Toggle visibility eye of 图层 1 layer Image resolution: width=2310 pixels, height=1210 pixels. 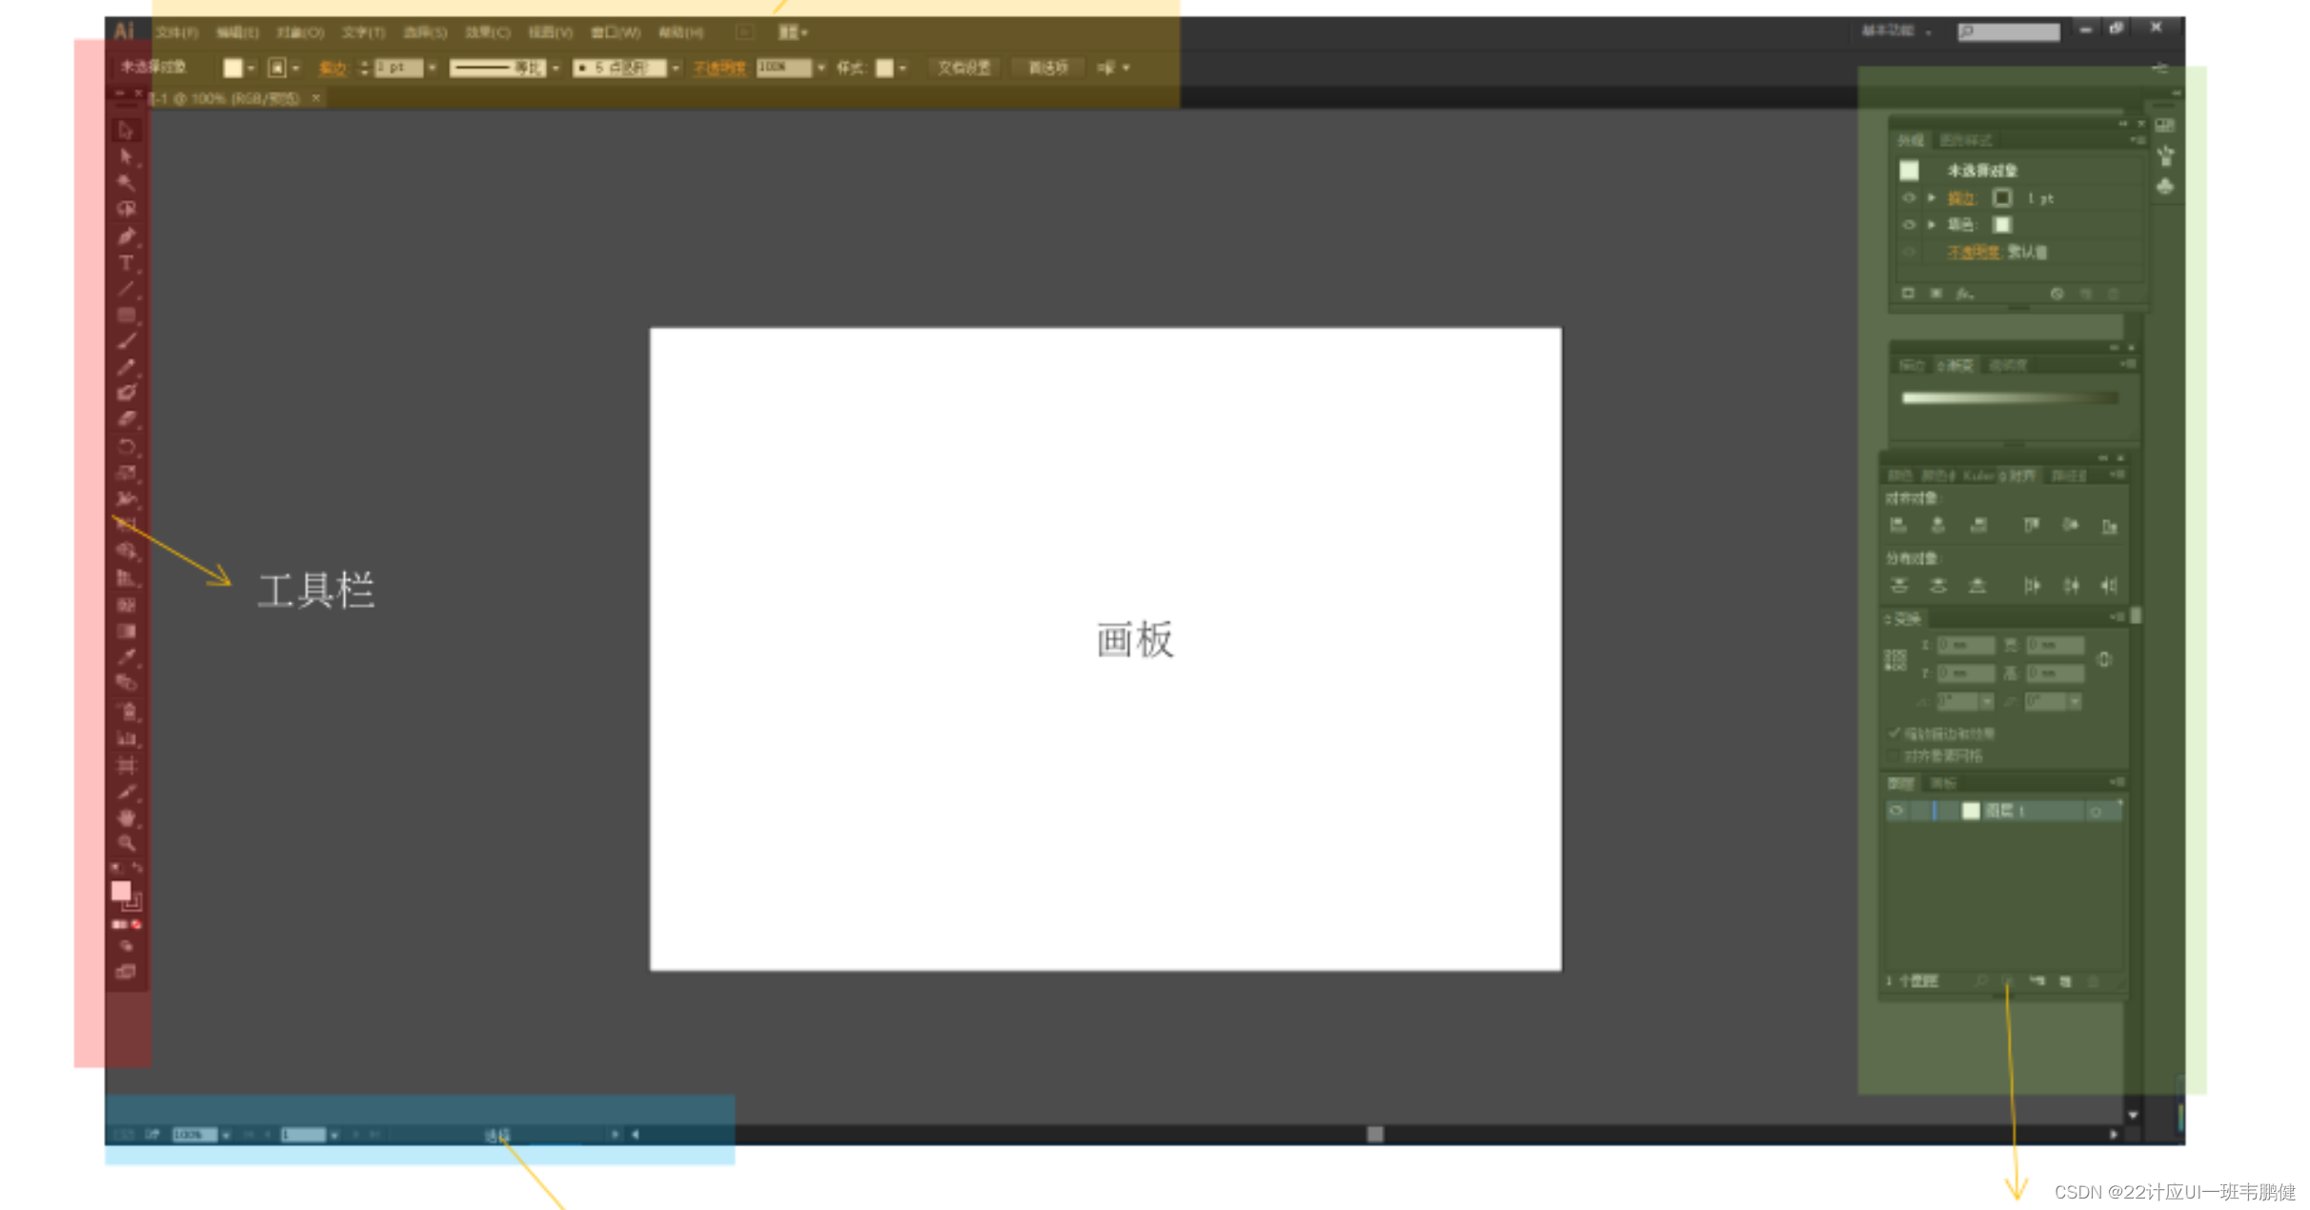pos(1896,811)
